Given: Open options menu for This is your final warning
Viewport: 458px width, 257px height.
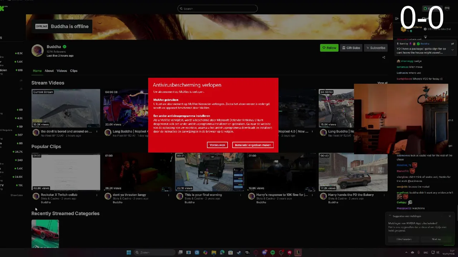Looking at the screenshot, I should tap(240, 195).
